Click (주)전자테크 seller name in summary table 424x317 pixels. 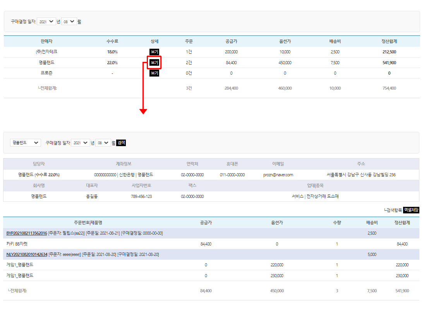point(46,52)
